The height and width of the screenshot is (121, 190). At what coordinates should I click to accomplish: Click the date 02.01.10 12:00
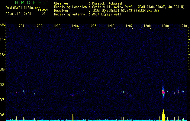[18, 14]
